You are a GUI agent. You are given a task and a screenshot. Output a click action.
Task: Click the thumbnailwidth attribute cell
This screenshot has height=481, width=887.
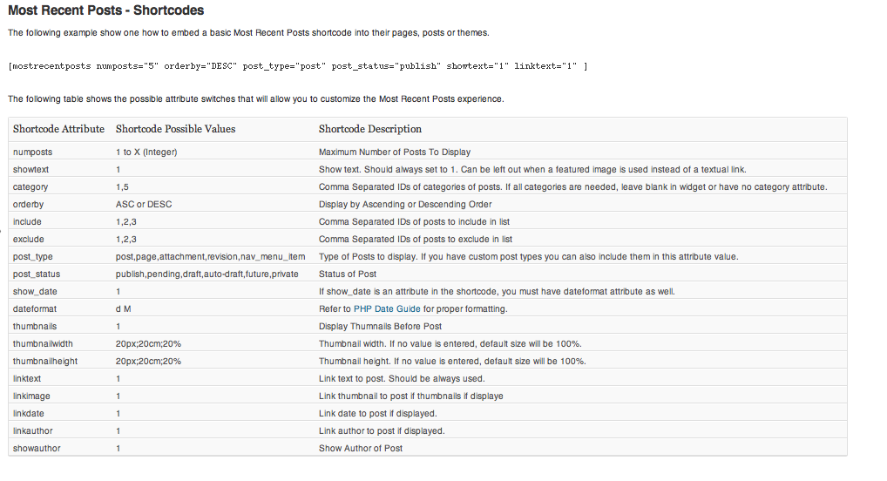click(x=43, y=344)
